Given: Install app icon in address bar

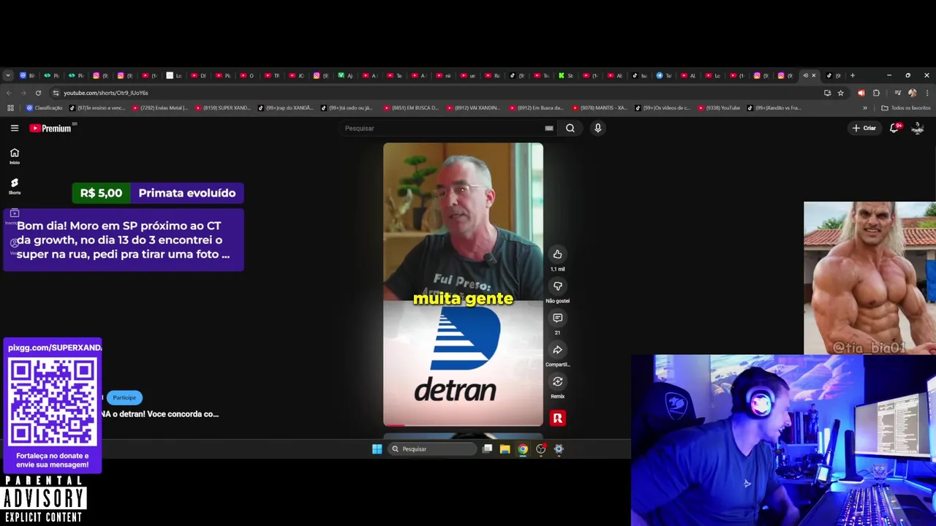Looking at the screenshot, I should coord(827,93).
